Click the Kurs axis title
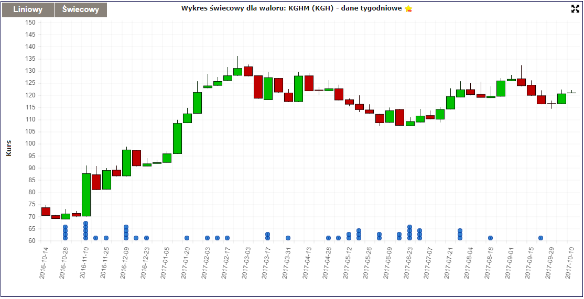This screenshot has height=299, width=584. click(x=9, y=148)
